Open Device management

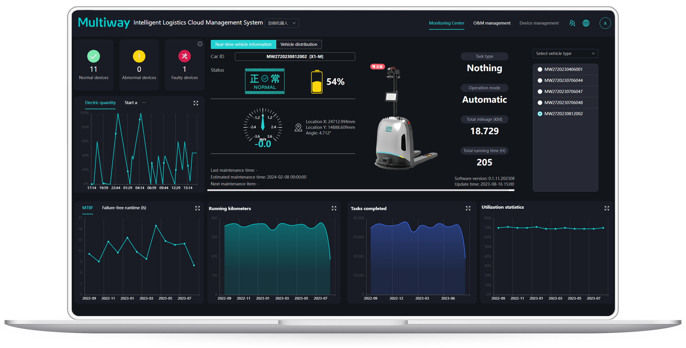click(x=539, y=23)
